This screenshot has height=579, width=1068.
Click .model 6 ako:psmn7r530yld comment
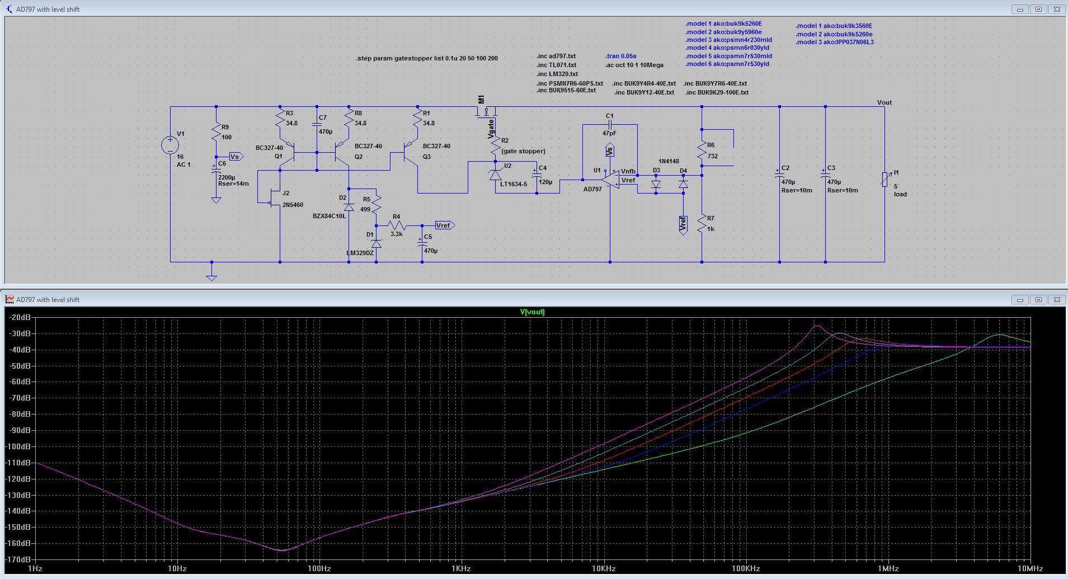728,64
